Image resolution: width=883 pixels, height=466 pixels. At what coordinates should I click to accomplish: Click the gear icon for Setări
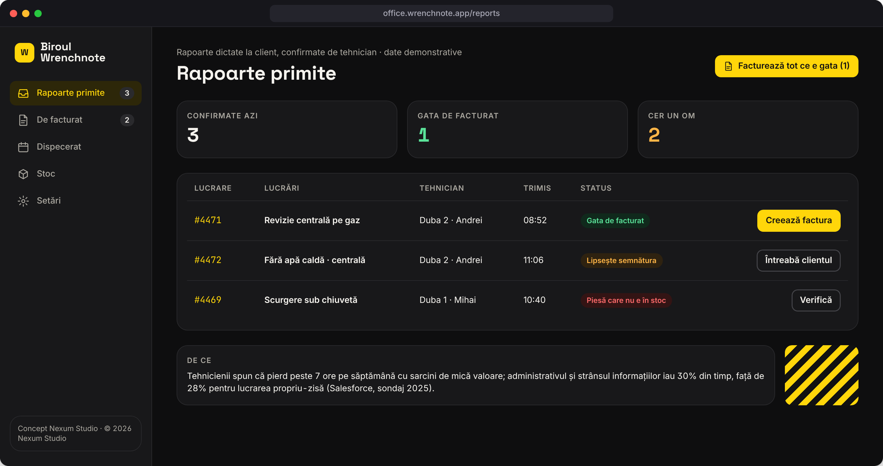point(23,201)
